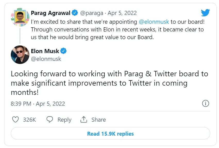Open Elon Musk's profile photo
Viewport: 219px width, 148px height.
20,55
